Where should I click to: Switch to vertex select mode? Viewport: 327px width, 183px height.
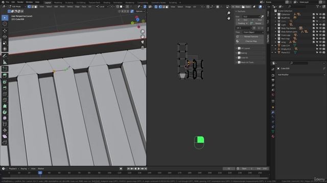pyautogui.click(x=29, y=7)
